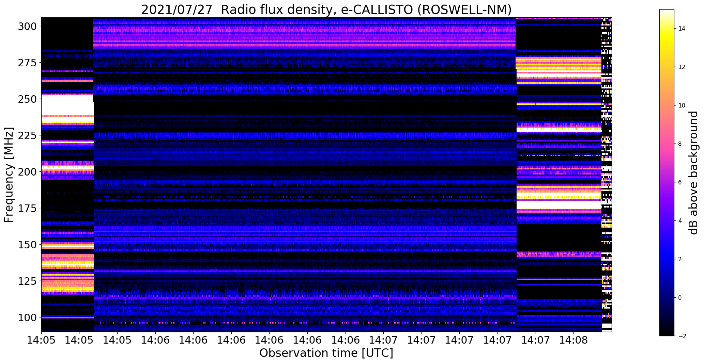The width and height of the screenshot is (704, 363).
Task: Click the colorbar tick labeled 10
Action: pos(682,105)
